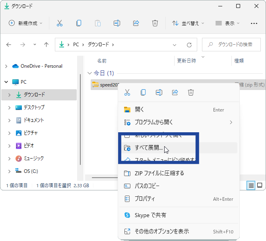Click the copy icon in the toolbar
Viewport: 266px width, 241px height.
[x=79, y=23]
